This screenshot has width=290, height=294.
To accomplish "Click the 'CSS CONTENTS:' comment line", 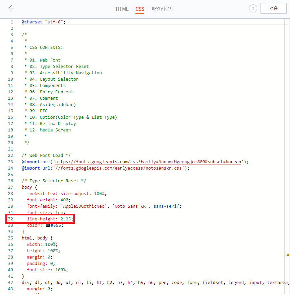I will [44, 47].
